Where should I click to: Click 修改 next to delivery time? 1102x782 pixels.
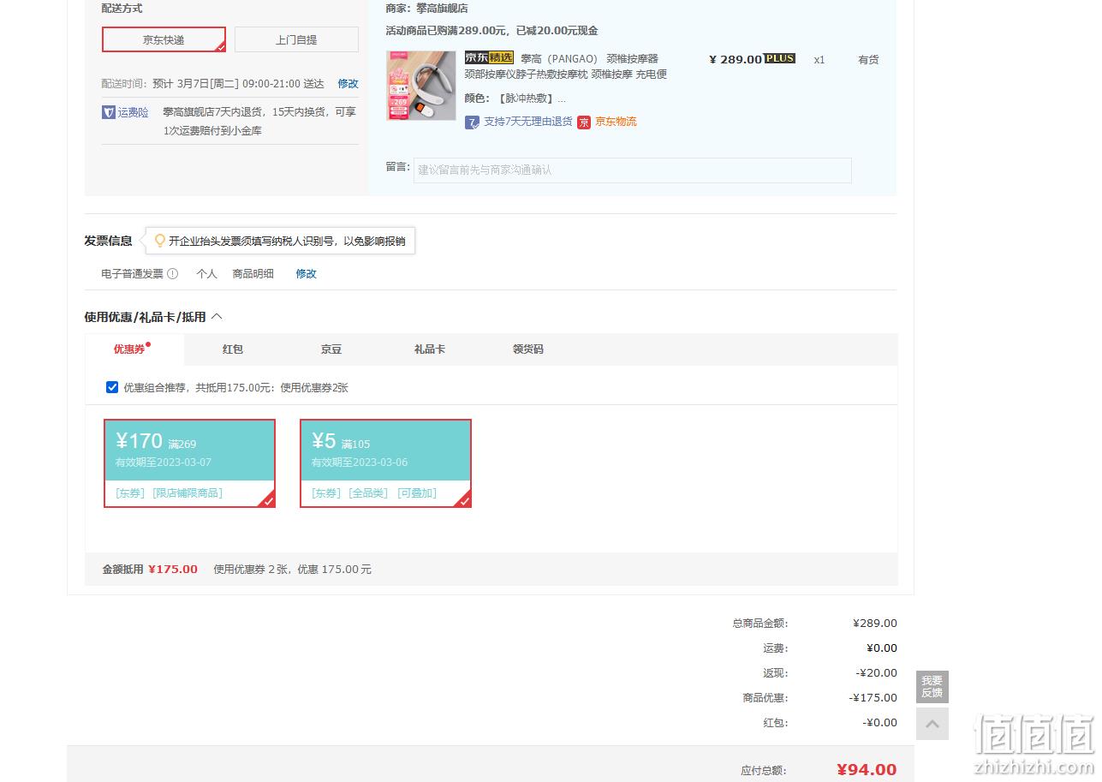(x=348, y=84)
